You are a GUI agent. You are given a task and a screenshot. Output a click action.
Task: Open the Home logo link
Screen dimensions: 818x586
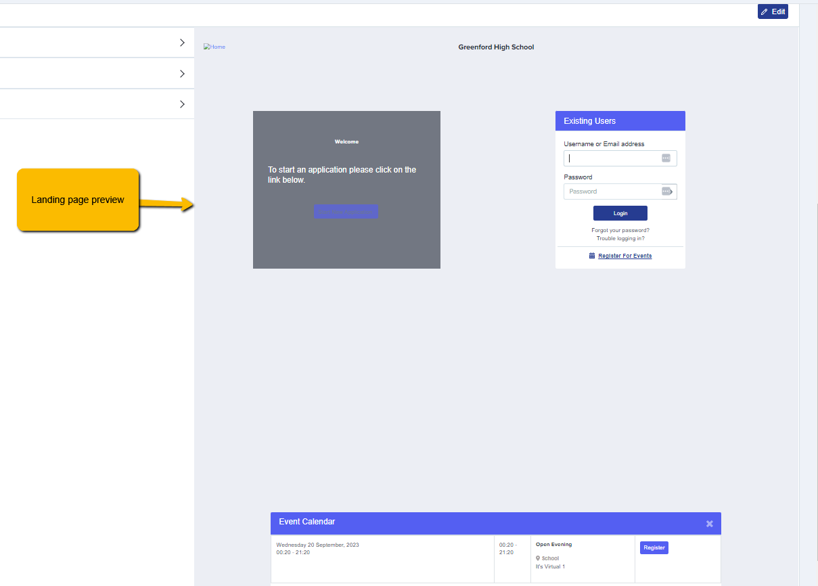tap(214, 47)
